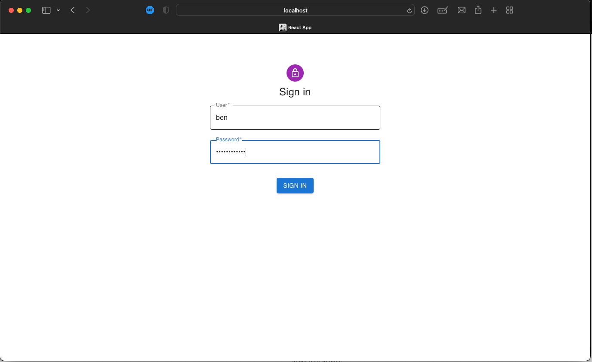This screenshot has height=362, width=592.
Task: Reload the page with the refresh icon
Action: point(410,11)
